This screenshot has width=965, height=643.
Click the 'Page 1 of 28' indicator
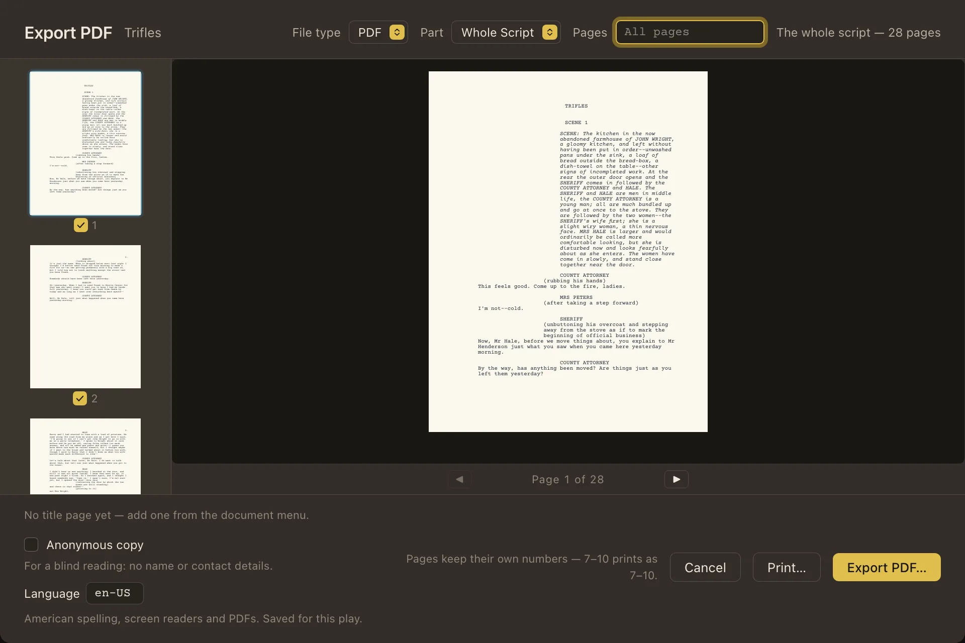click(568, 480)
